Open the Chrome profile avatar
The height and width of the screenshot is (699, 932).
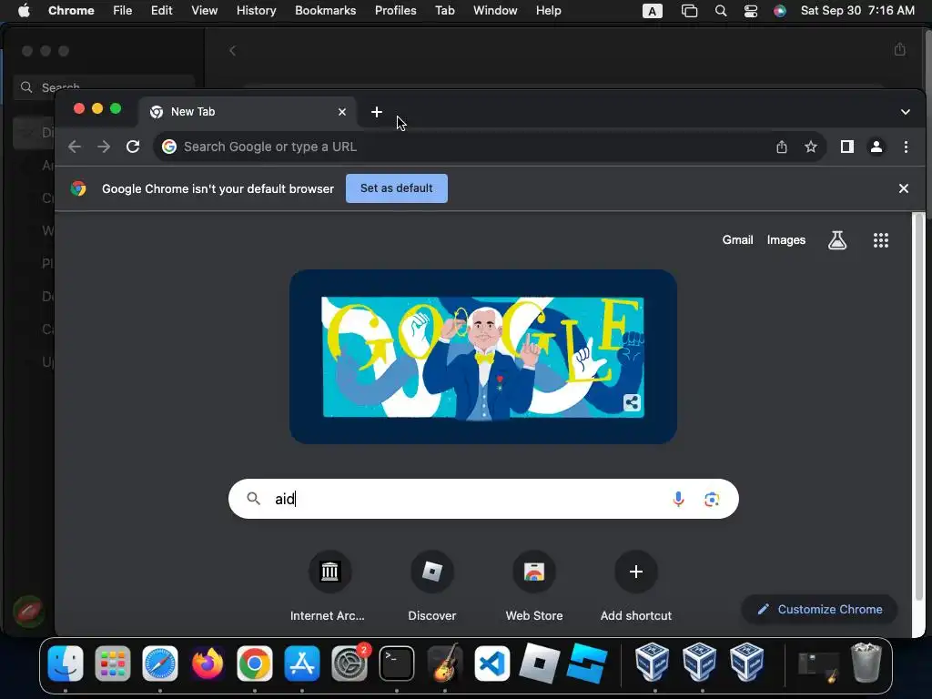[876, 147]
